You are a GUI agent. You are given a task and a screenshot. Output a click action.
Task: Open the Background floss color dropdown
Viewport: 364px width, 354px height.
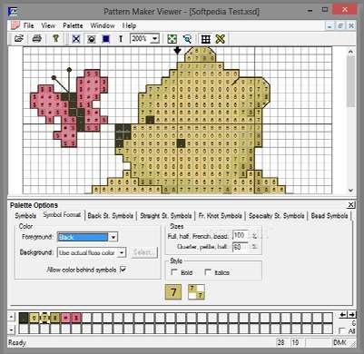click(122, 252)
